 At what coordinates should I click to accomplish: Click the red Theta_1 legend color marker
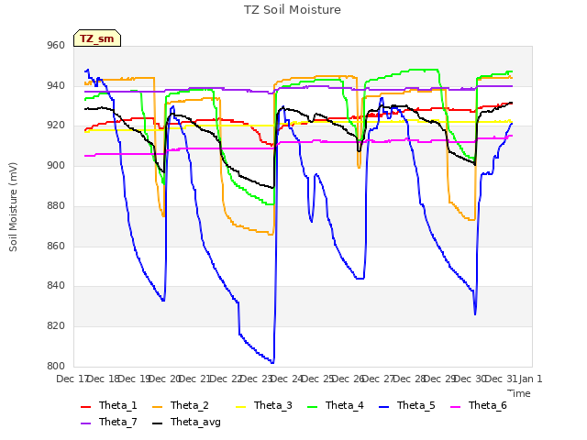[85, 407]
